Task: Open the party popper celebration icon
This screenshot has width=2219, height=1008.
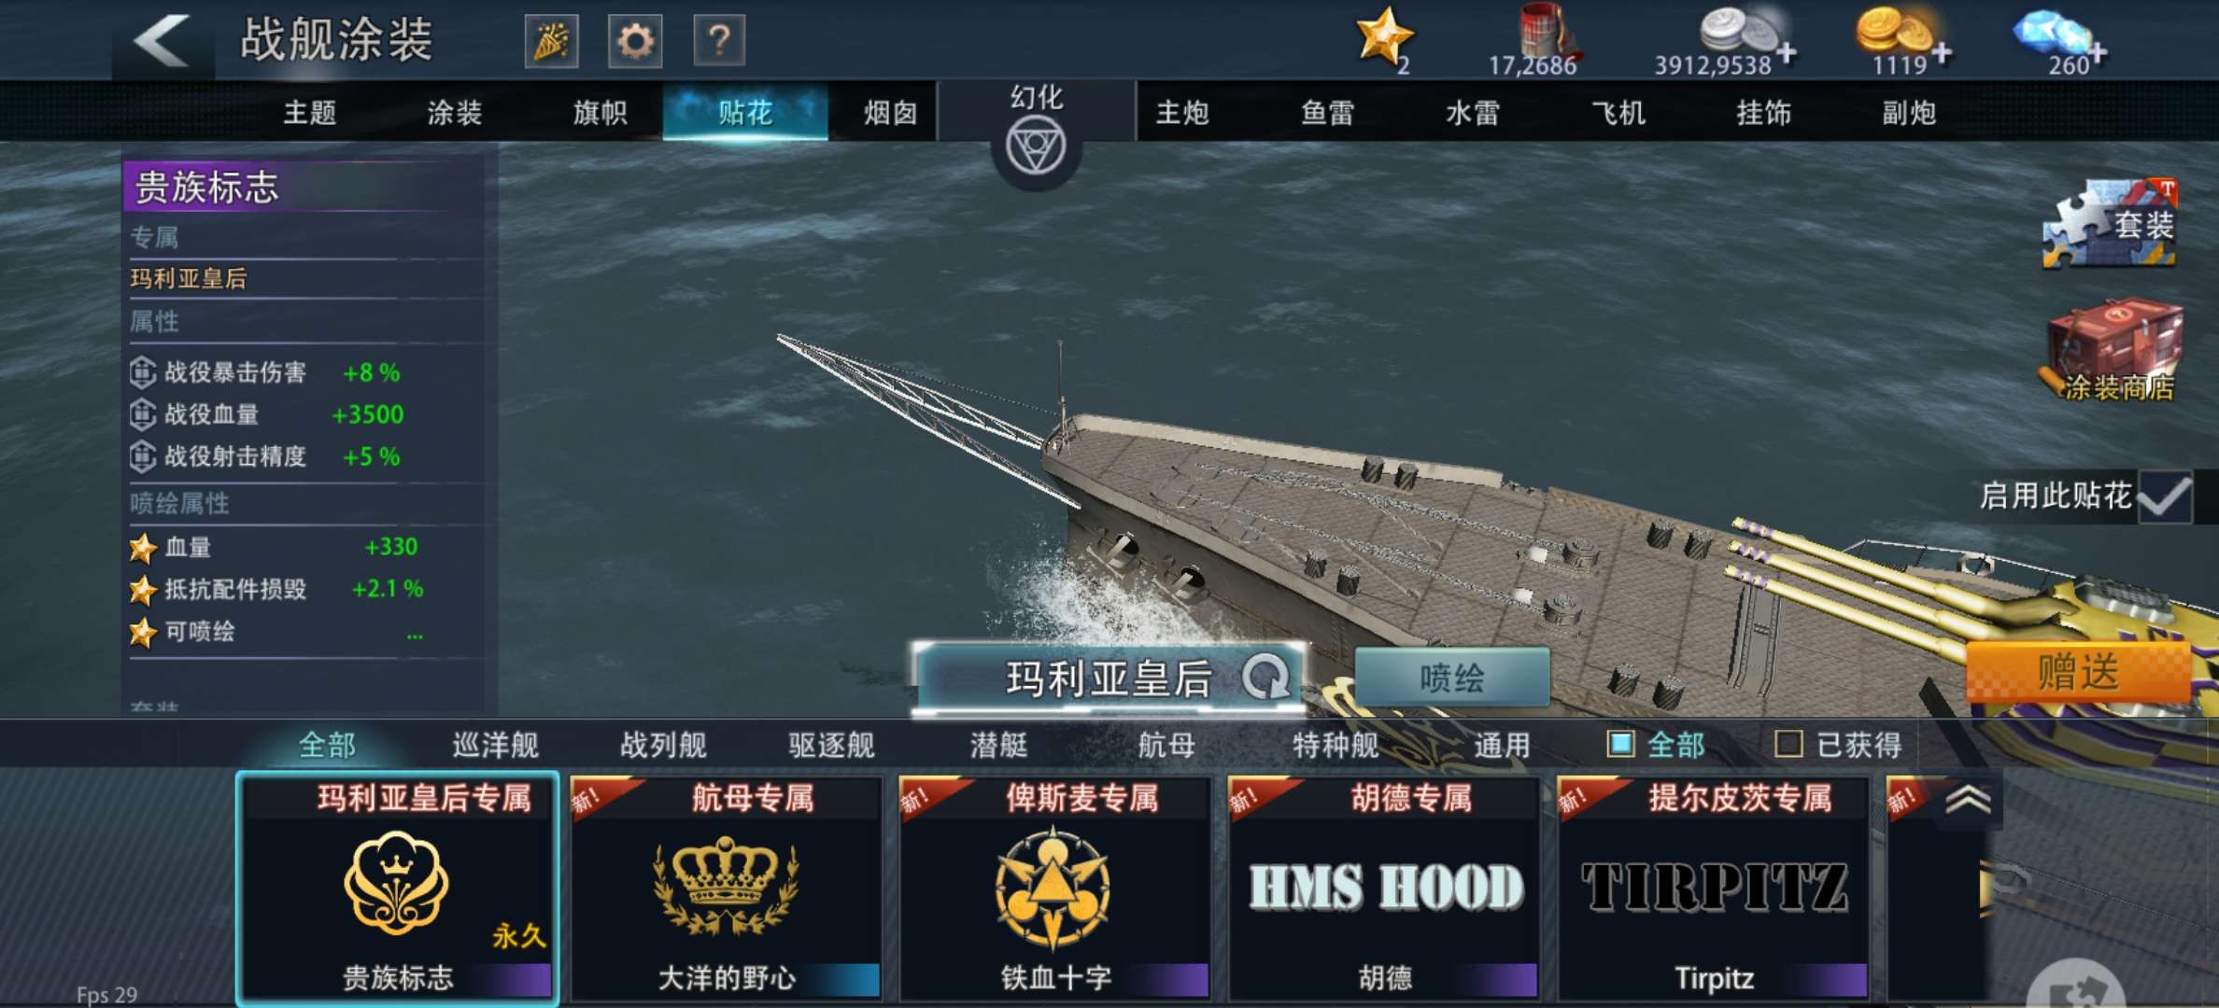Action: tap(551, 41)
